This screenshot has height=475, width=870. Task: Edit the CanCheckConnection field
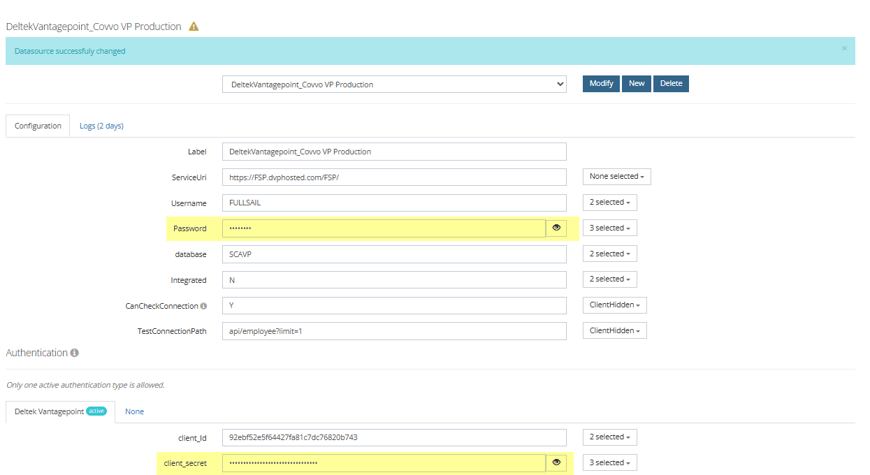394,306
